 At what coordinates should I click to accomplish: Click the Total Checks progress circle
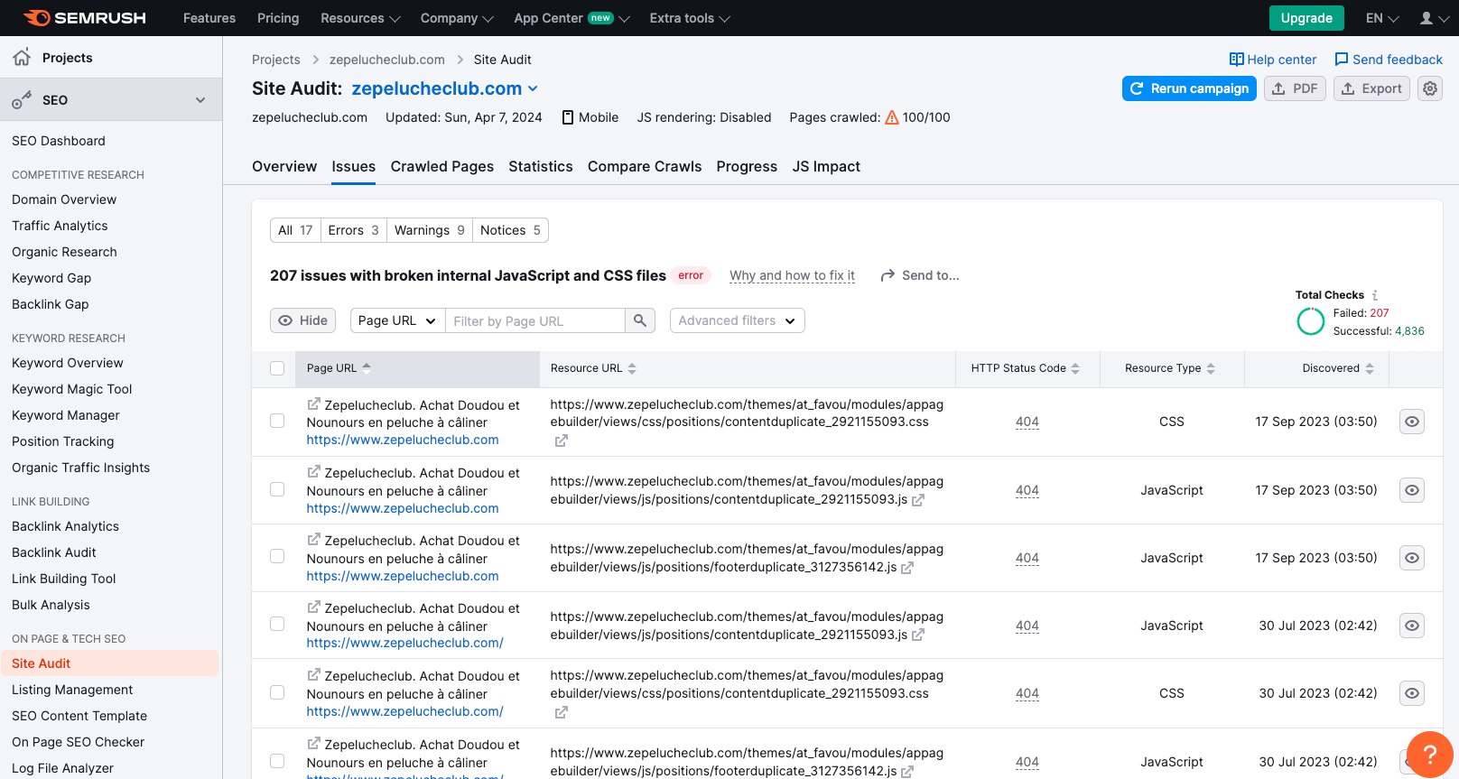1310,321
